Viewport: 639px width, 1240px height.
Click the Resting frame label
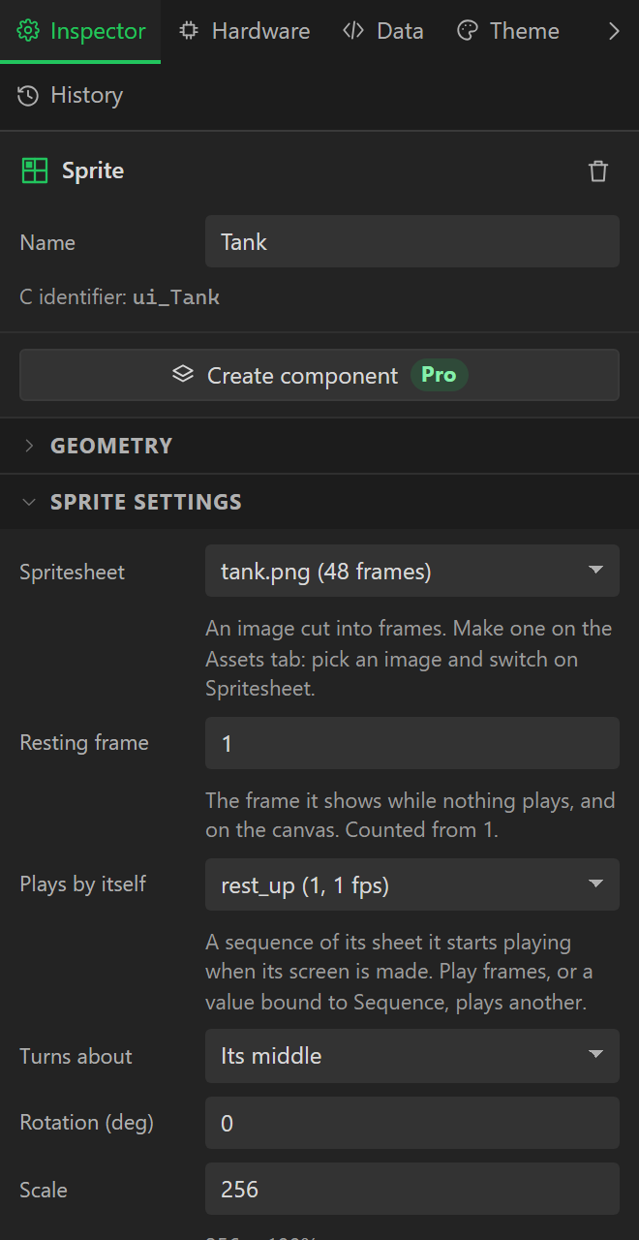(84, 743)
